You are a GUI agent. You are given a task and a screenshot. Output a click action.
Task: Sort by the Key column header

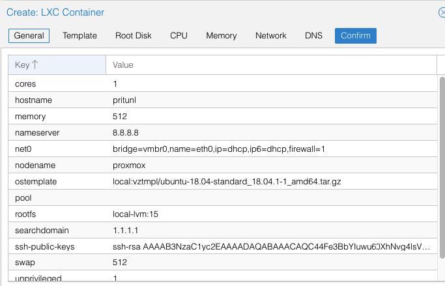pyautogui.click(x=57, y=65)
